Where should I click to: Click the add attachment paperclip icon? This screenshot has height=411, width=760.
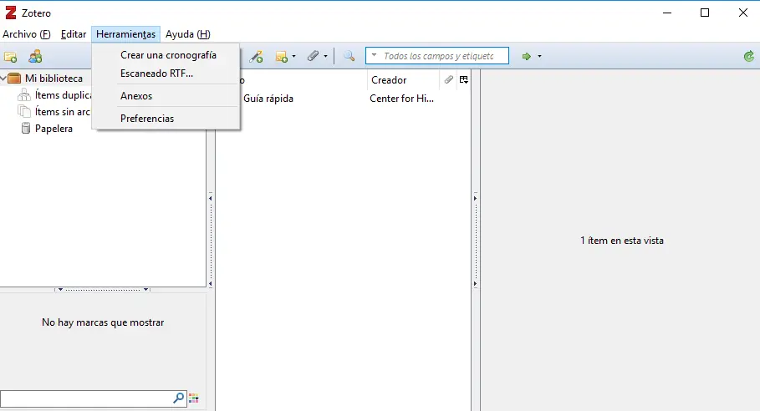click(313, 56)
